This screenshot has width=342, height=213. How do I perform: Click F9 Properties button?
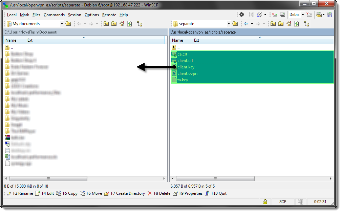188,193
